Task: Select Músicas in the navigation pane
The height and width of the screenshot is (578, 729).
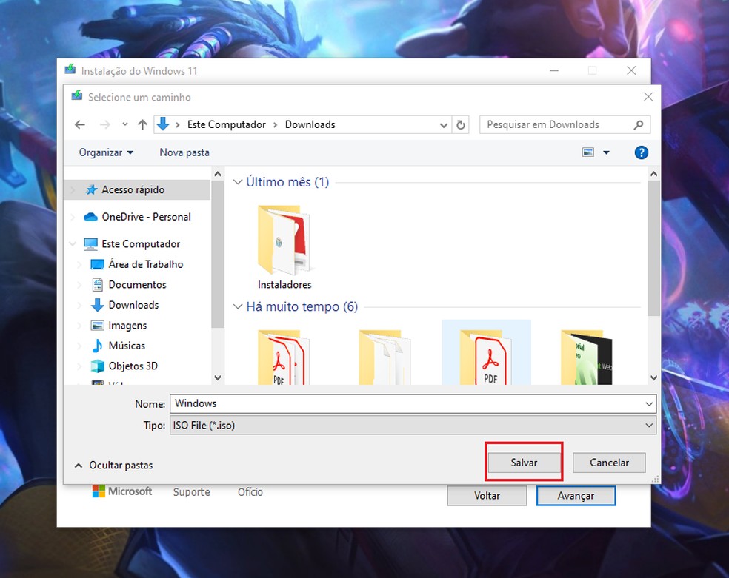Action: tap(127, 346)
